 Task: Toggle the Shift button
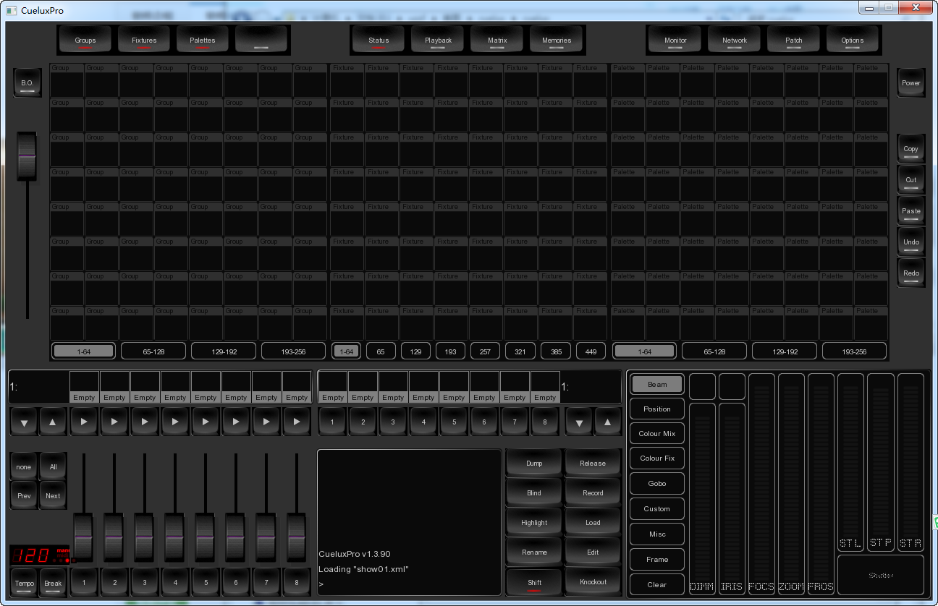pyautogui.click(x=534, y=581)
